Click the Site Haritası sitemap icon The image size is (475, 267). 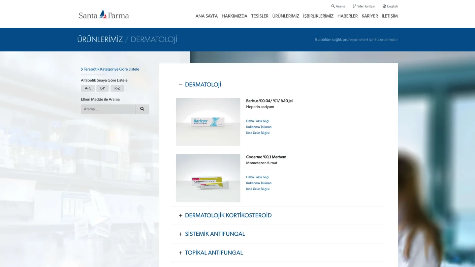coord(355,6)
